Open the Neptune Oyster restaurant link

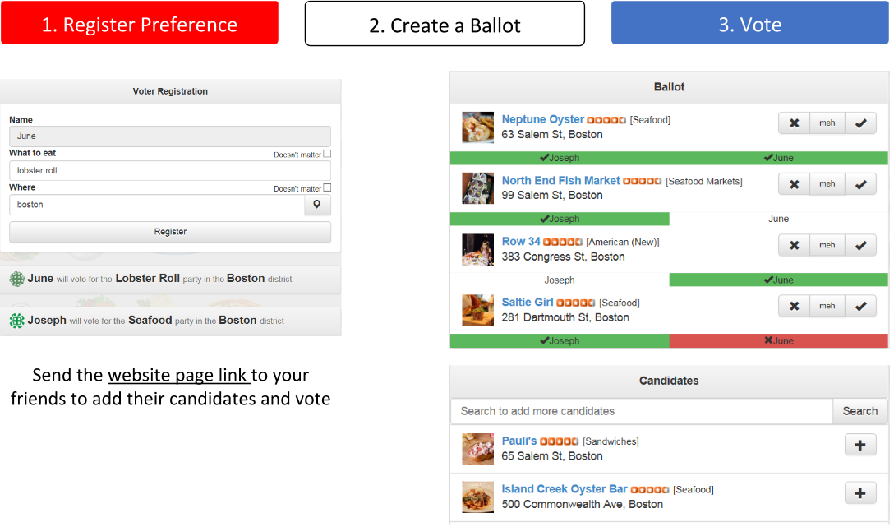click(x=542, y=119)
